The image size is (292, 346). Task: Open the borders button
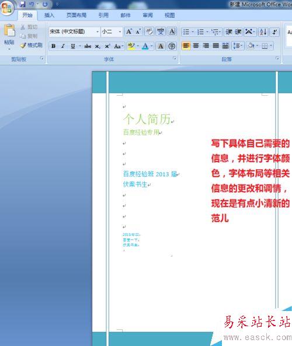click(265, 46)
